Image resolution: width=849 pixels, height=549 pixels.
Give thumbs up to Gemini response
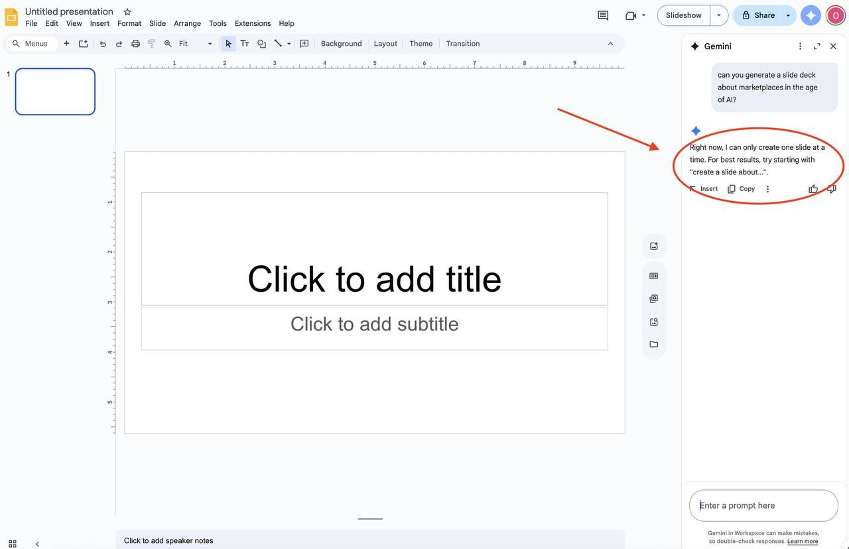[813, 189]
